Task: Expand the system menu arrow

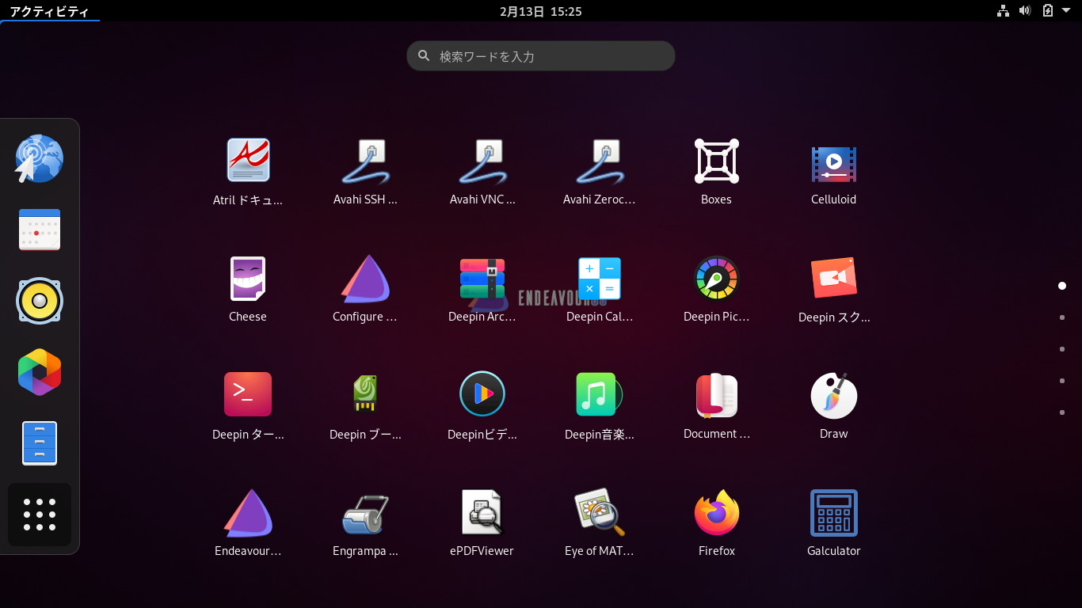Action: [1068, 11]
